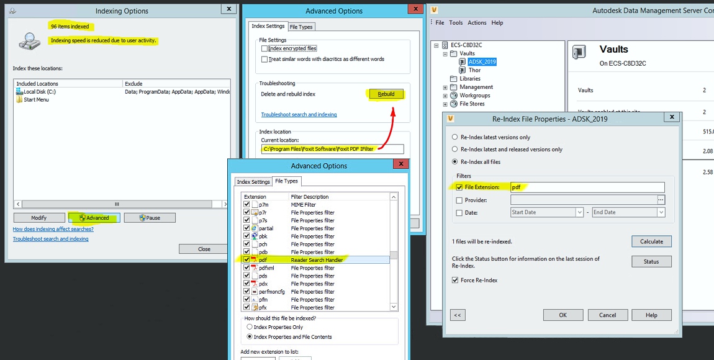
Task: Enable the Provider filter checkbox
Action: point(459,200)
